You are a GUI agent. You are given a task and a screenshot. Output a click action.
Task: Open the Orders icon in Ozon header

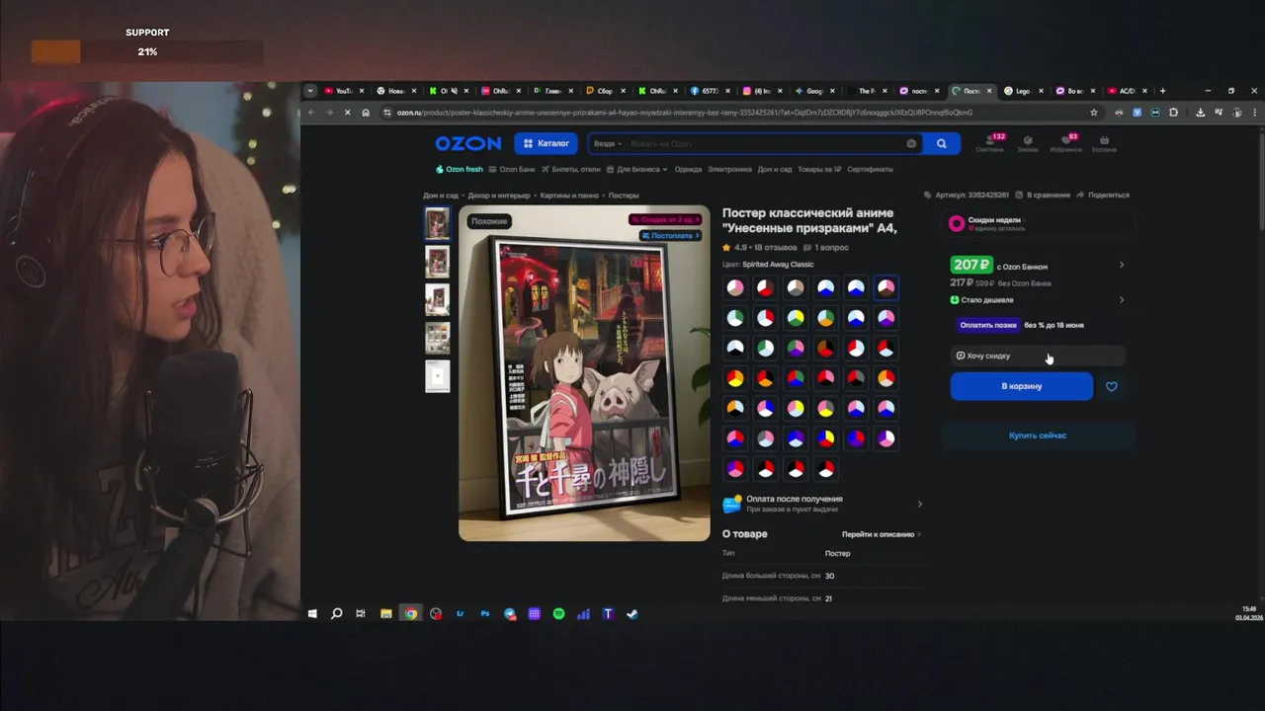1028,143
